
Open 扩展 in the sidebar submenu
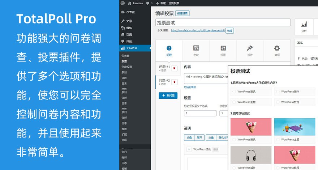[x=124, y=135]
